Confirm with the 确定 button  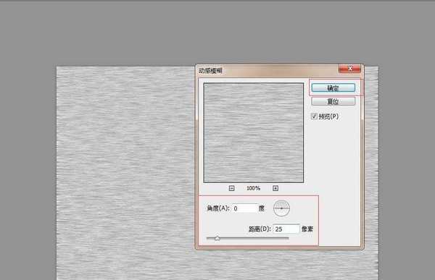coord(333,88)
